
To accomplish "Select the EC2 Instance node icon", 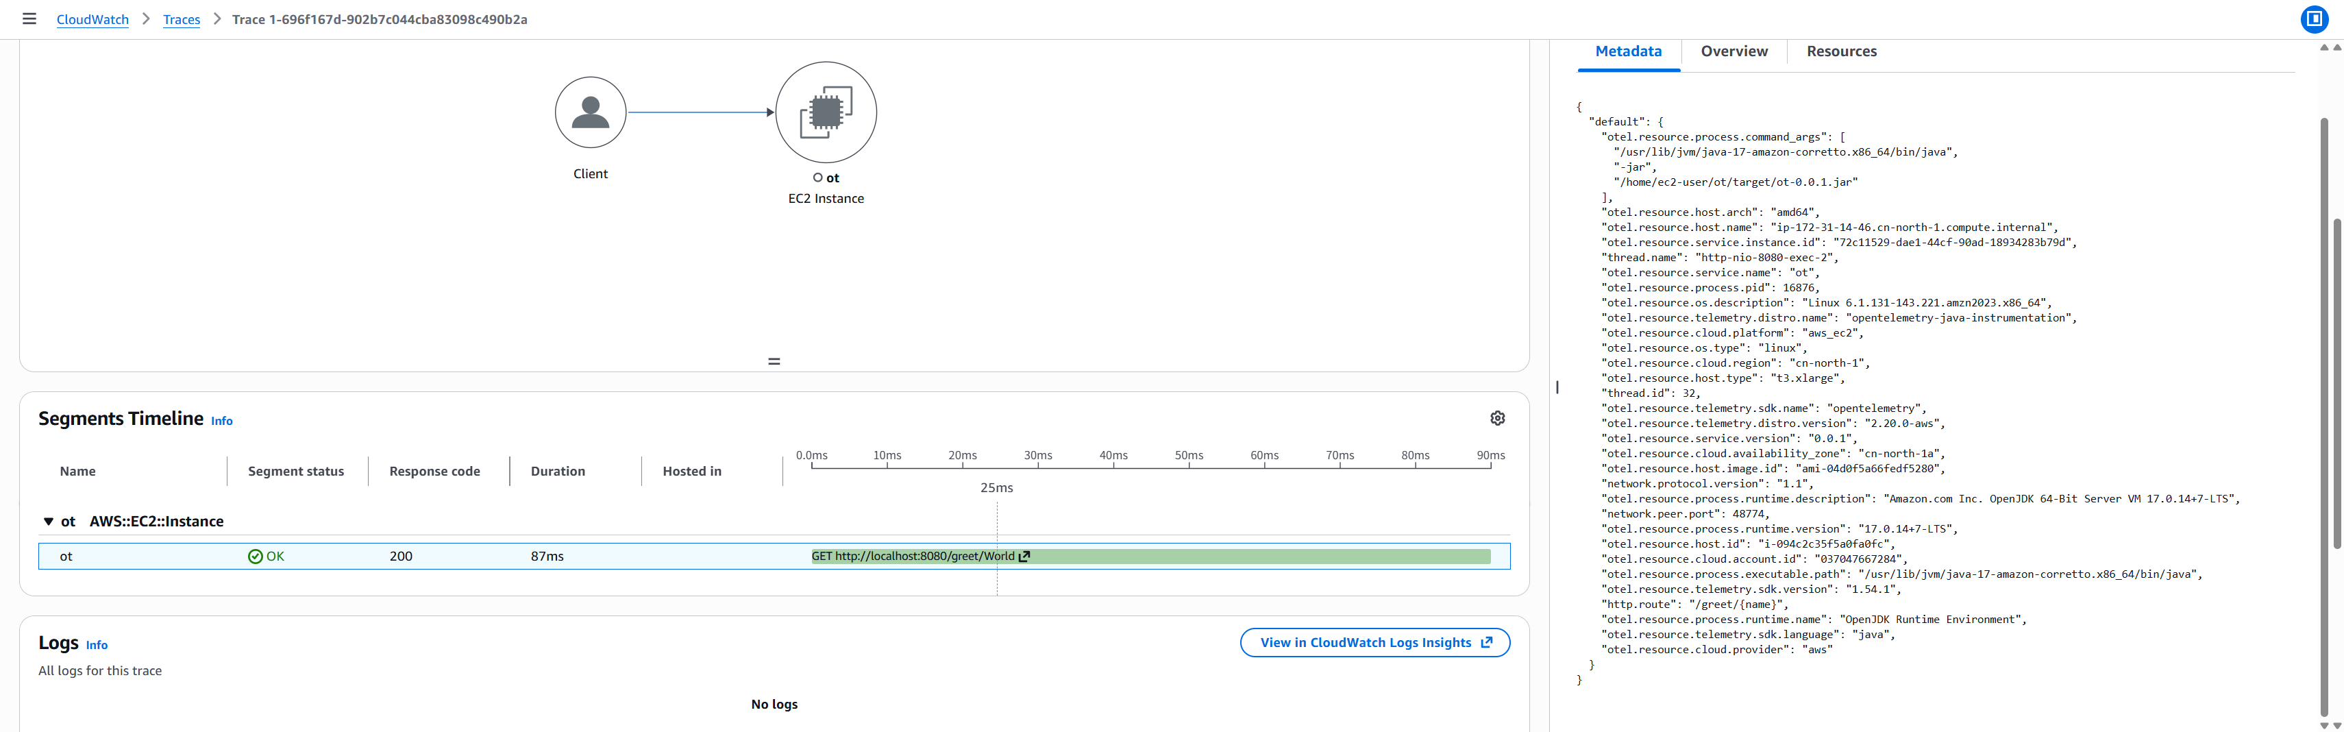I will (x=826, y=112).
